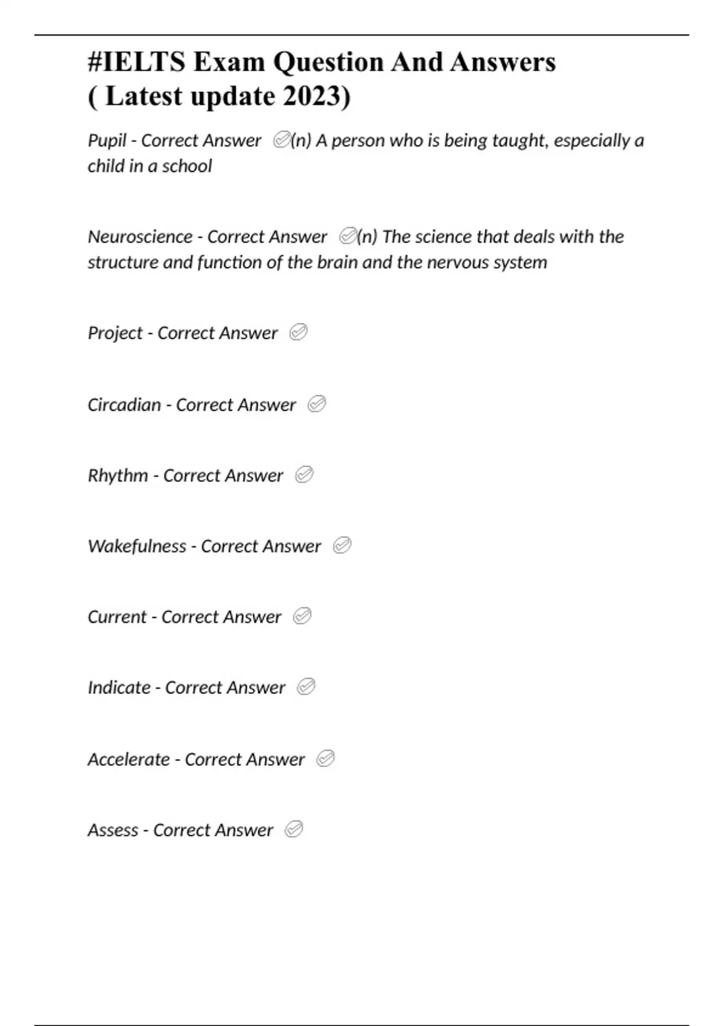Click the Pupil definition text "child in a school"

150,166
